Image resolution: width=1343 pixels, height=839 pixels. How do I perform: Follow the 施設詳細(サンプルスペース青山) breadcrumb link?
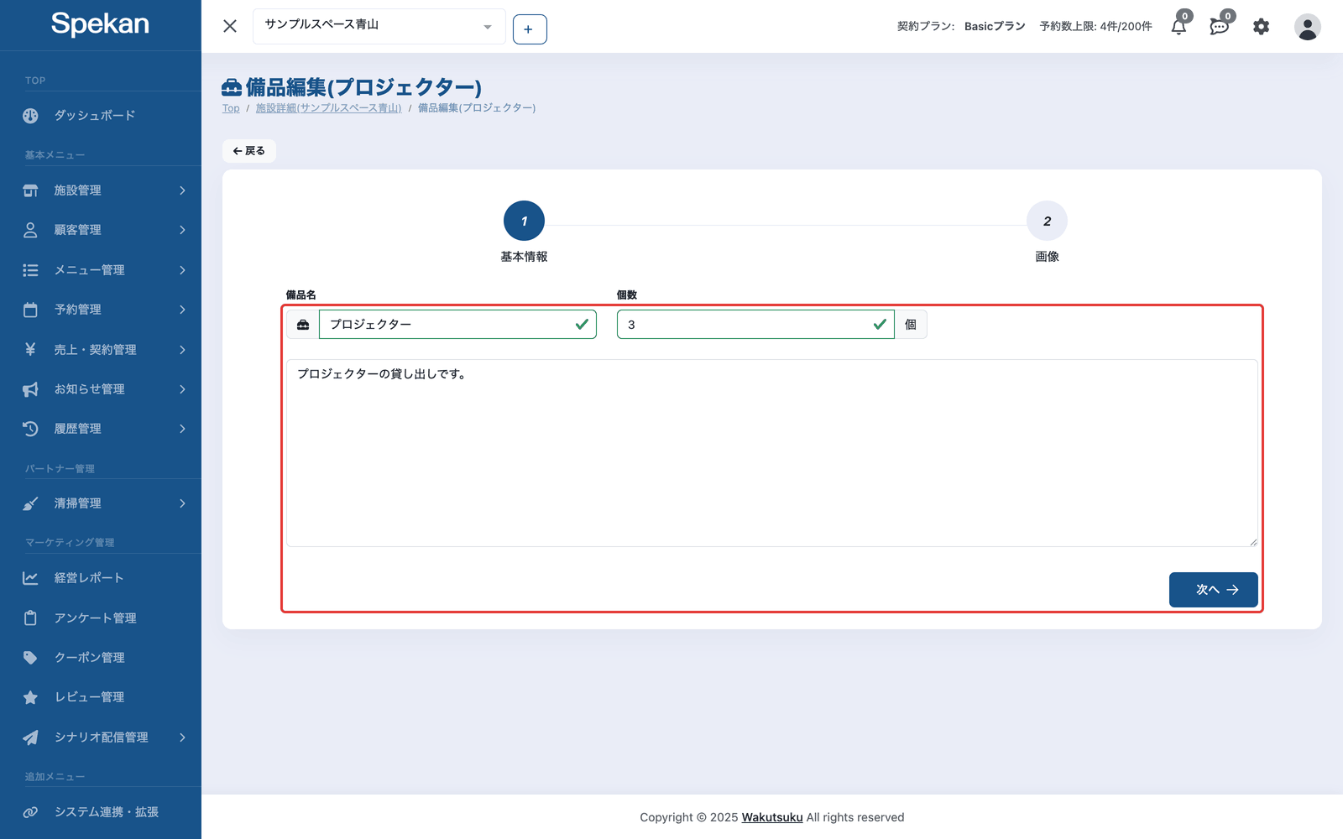328,108
